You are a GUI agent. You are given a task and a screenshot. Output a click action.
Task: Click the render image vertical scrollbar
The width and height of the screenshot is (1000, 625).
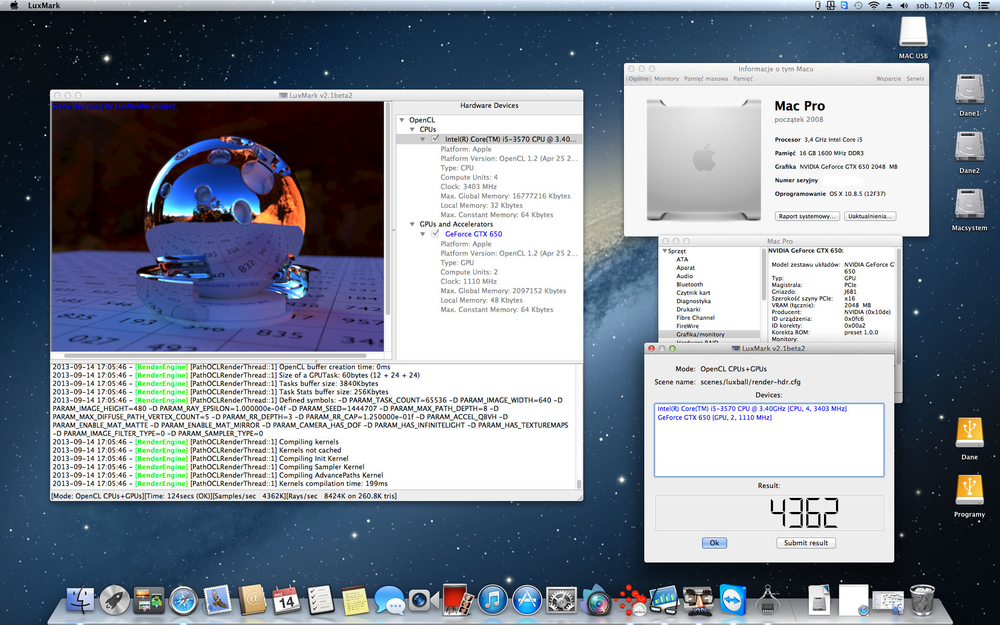click(x=387, y=208)
